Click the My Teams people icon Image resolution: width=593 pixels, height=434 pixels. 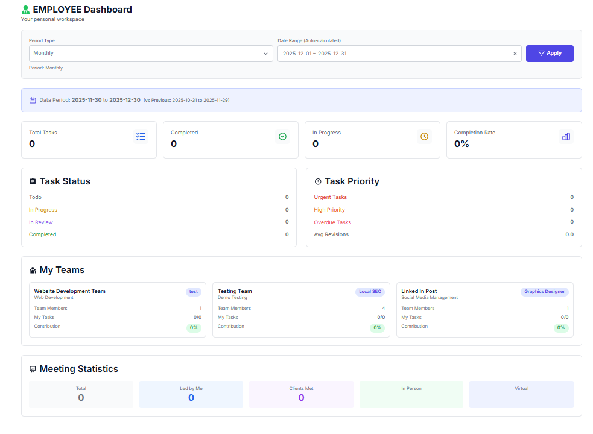point(33,271)
